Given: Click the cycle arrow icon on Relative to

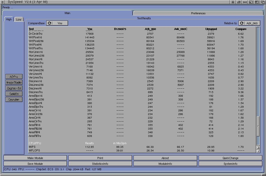Looking at the screenshot, I should [x=242, y=23].
